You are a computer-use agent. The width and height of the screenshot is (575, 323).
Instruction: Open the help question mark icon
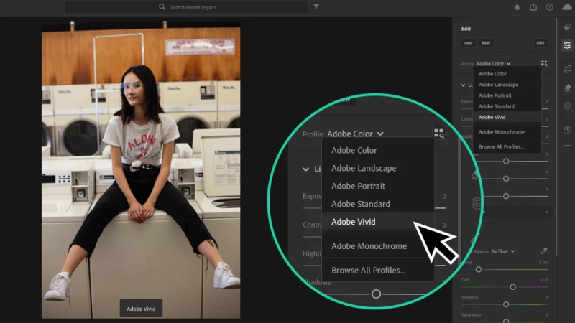coord(549,7)
